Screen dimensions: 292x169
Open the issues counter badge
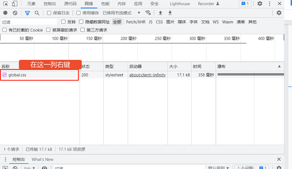click(x=245, y=4)
